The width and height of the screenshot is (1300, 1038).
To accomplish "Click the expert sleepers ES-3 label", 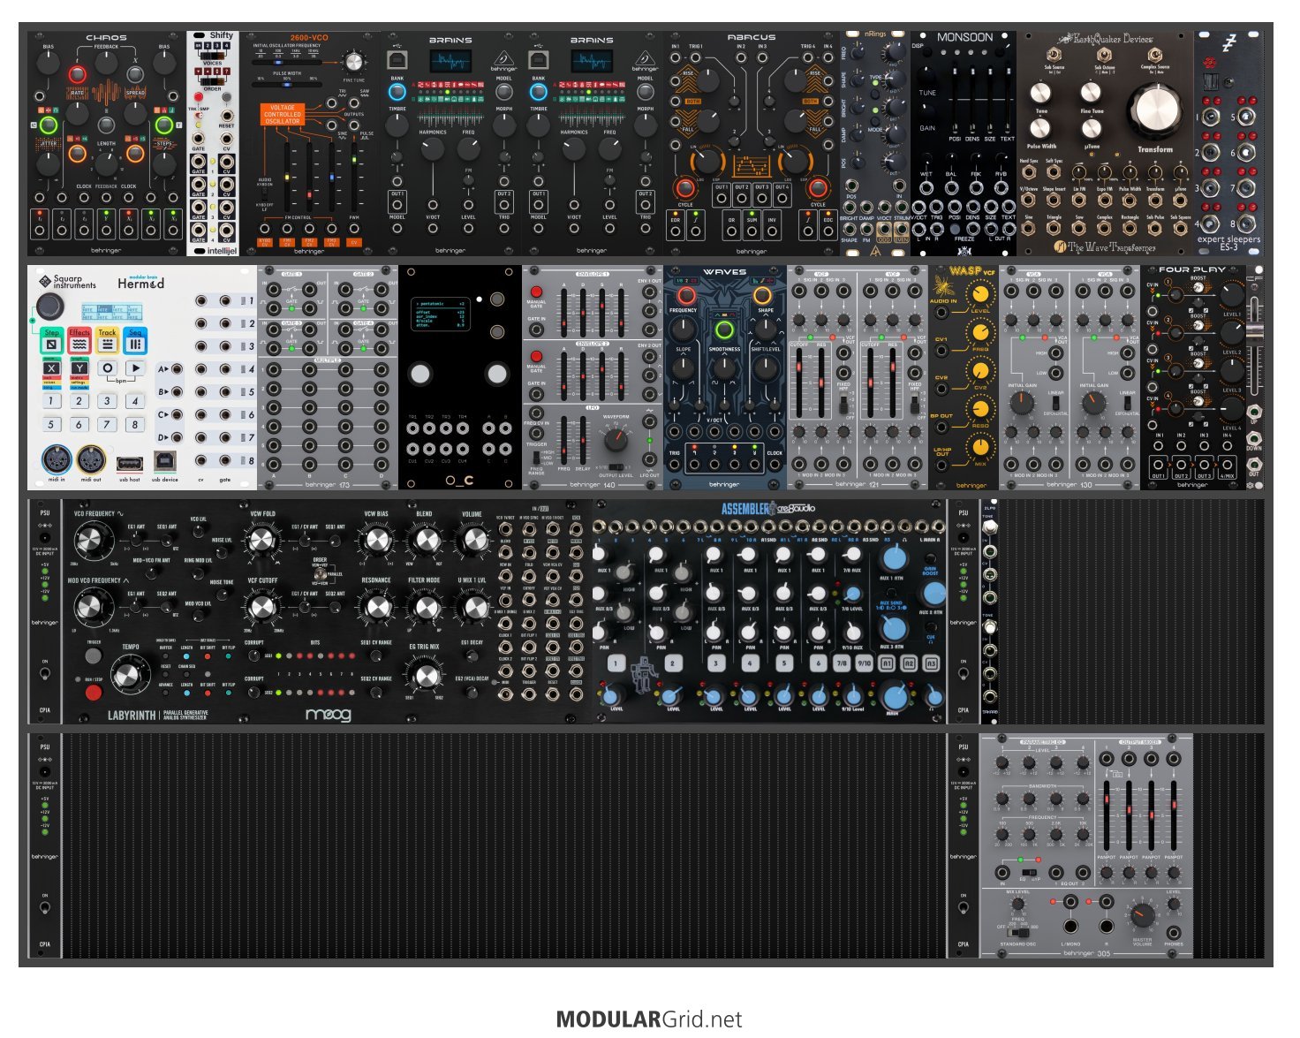I will click(x=1228, y=243).
